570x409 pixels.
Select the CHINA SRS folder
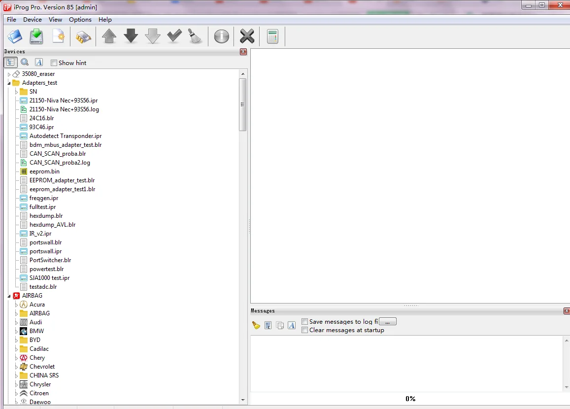click(x=44, y=375)
